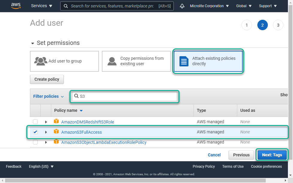Open Cookie preferences in footer
293x183 pixels.
266,166
